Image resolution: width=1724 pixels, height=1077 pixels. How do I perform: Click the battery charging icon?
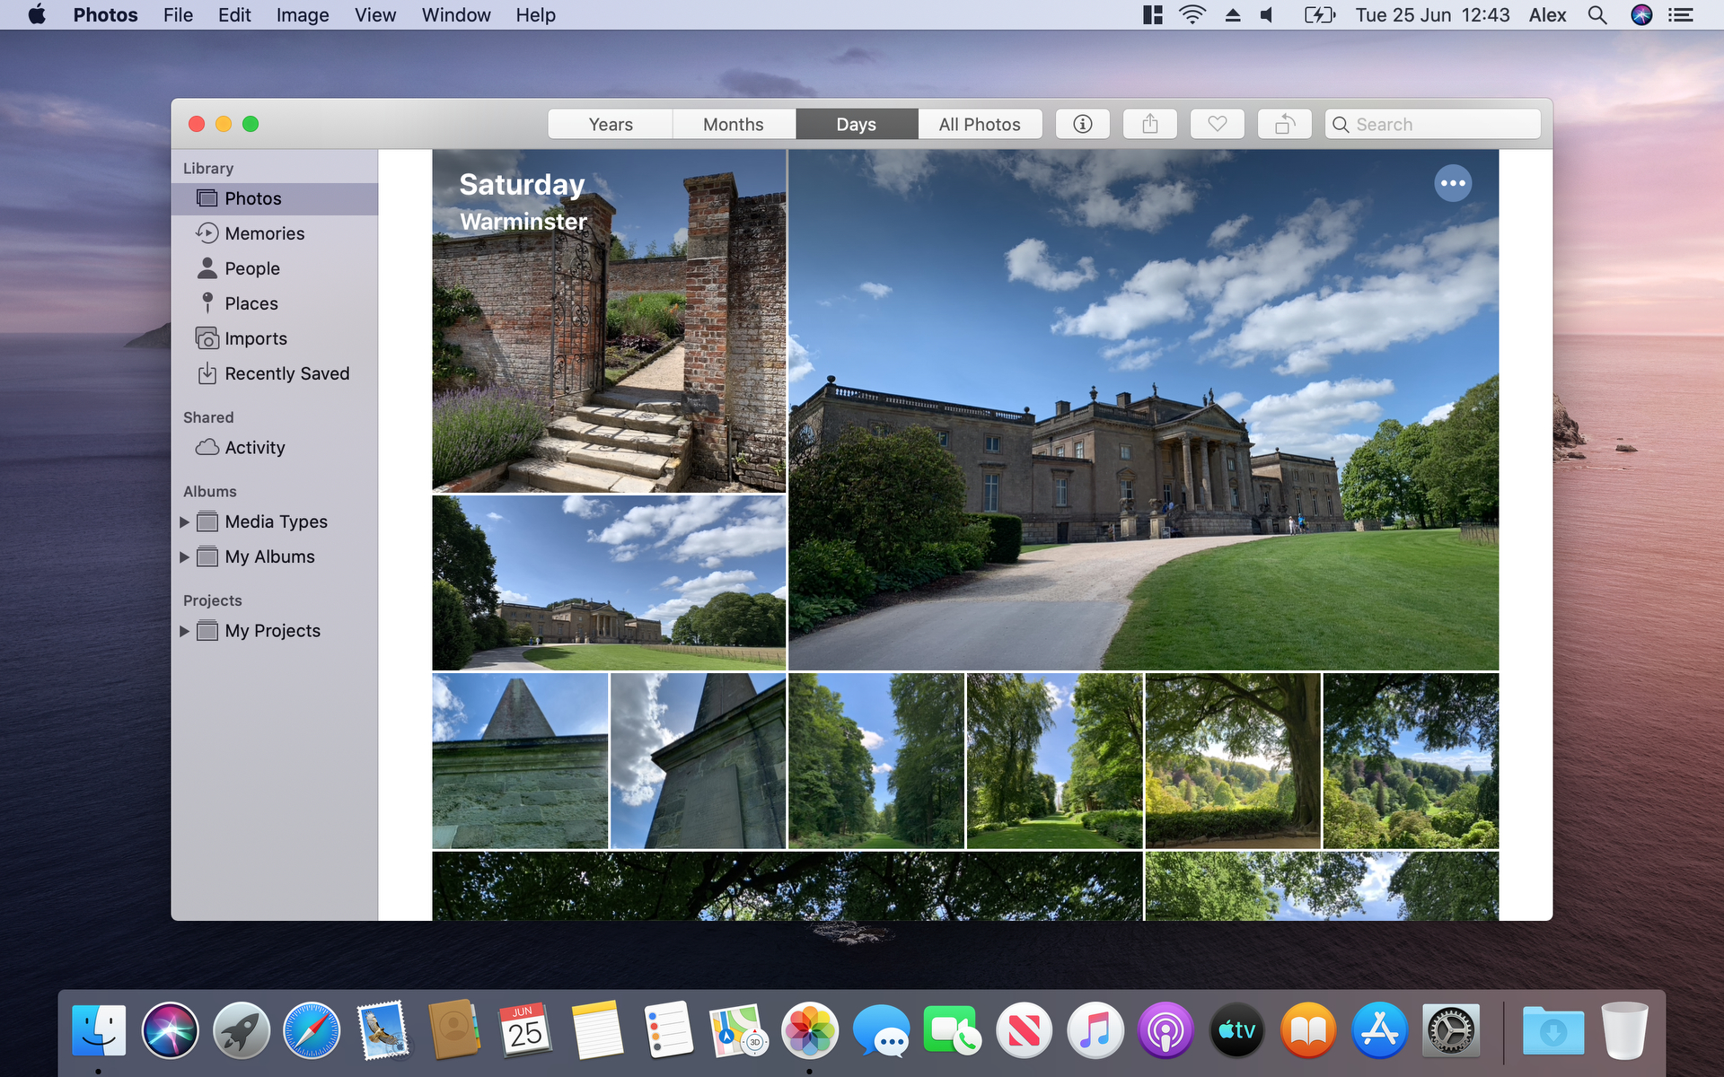1320,15
